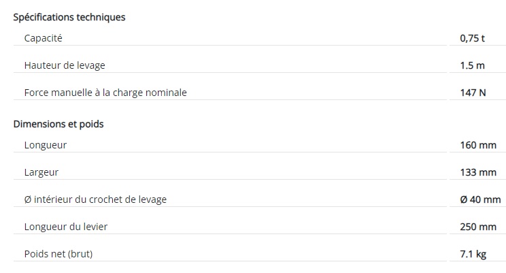Click the 'Largeur' row label
Screen dimensions: 506x273
click(x=41, y=172)
